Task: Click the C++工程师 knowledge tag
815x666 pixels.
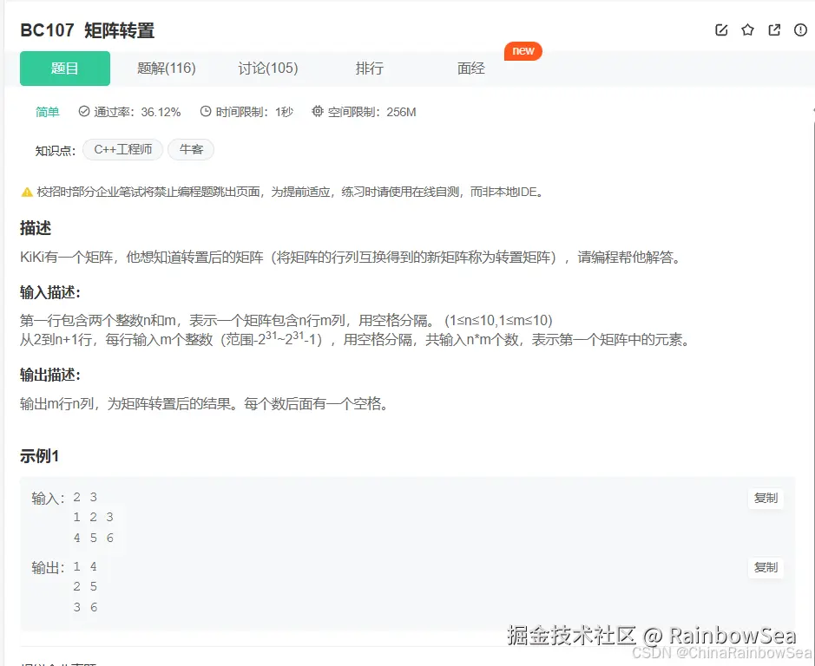Action: (x=122, y=149)
